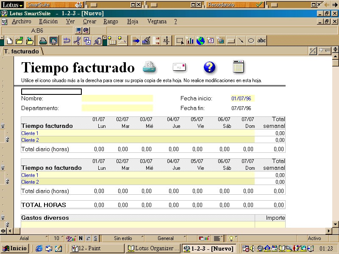Toggle italic C in status bar

click(x=88, y=238)
